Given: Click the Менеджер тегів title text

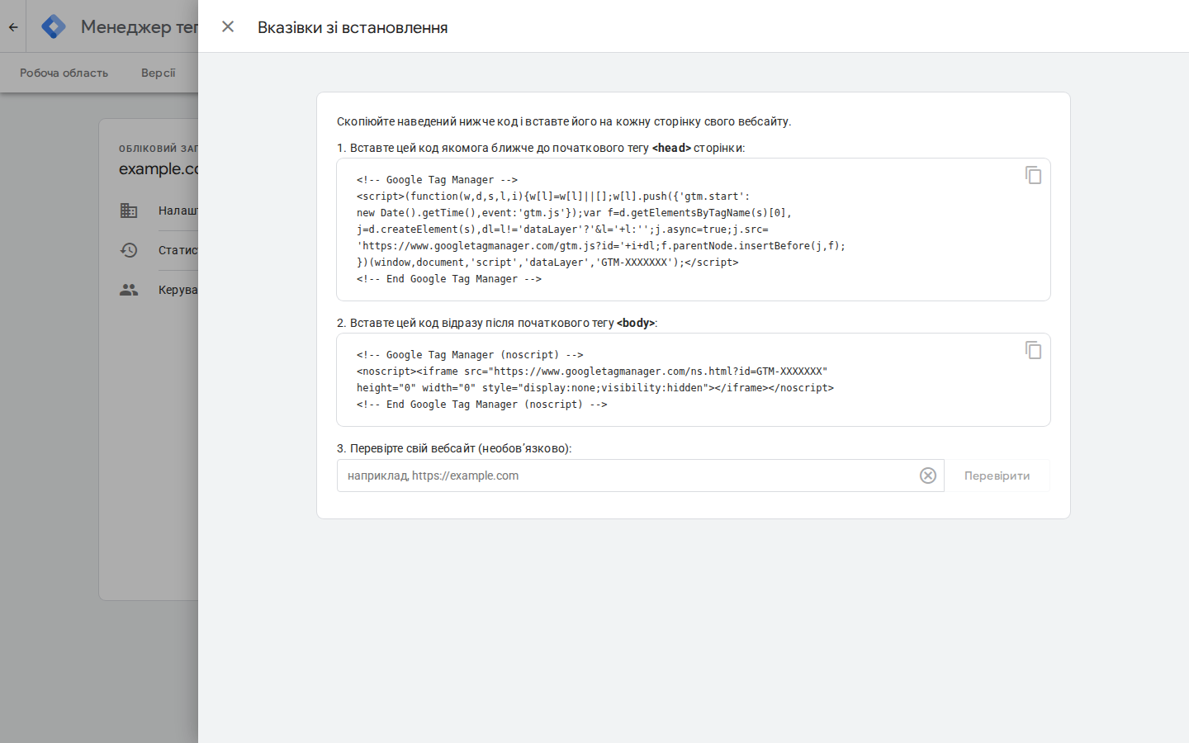Looking at the screenshot, I should (x=140, y=27).
